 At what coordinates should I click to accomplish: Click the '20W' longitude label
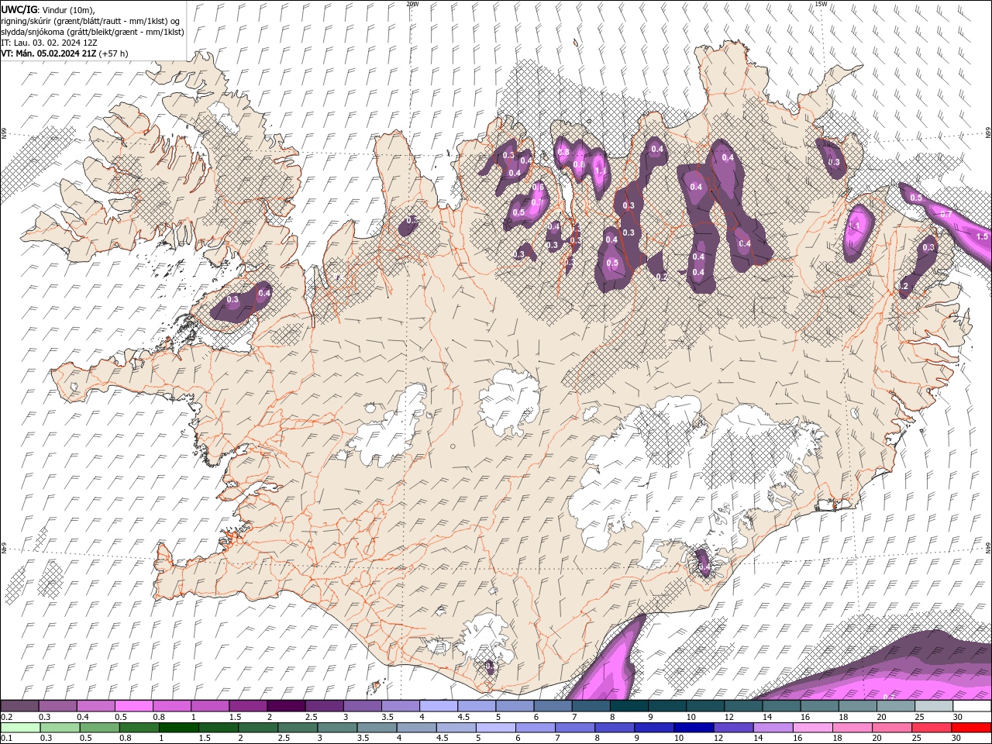[x=412, y=4]
